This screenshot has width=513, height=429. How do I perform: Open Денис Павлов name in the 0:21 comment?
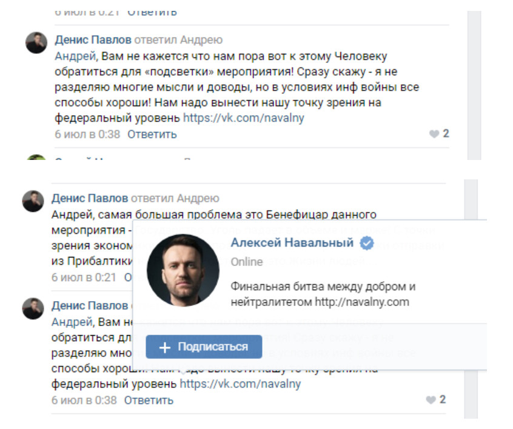coord(90,198)
